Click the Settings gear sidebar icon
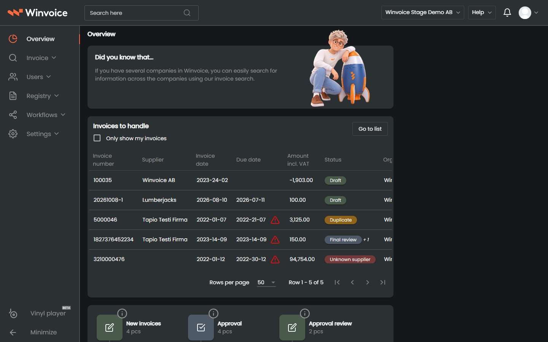 click(13, 134)
